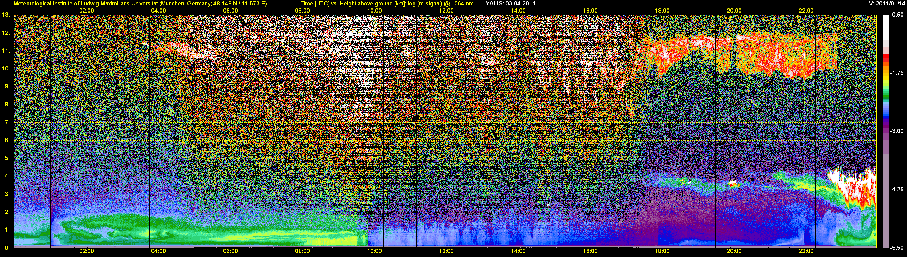
Task: Pick the white segment of the colorbar
Action: pyautogui.click(x=886, y=28)
